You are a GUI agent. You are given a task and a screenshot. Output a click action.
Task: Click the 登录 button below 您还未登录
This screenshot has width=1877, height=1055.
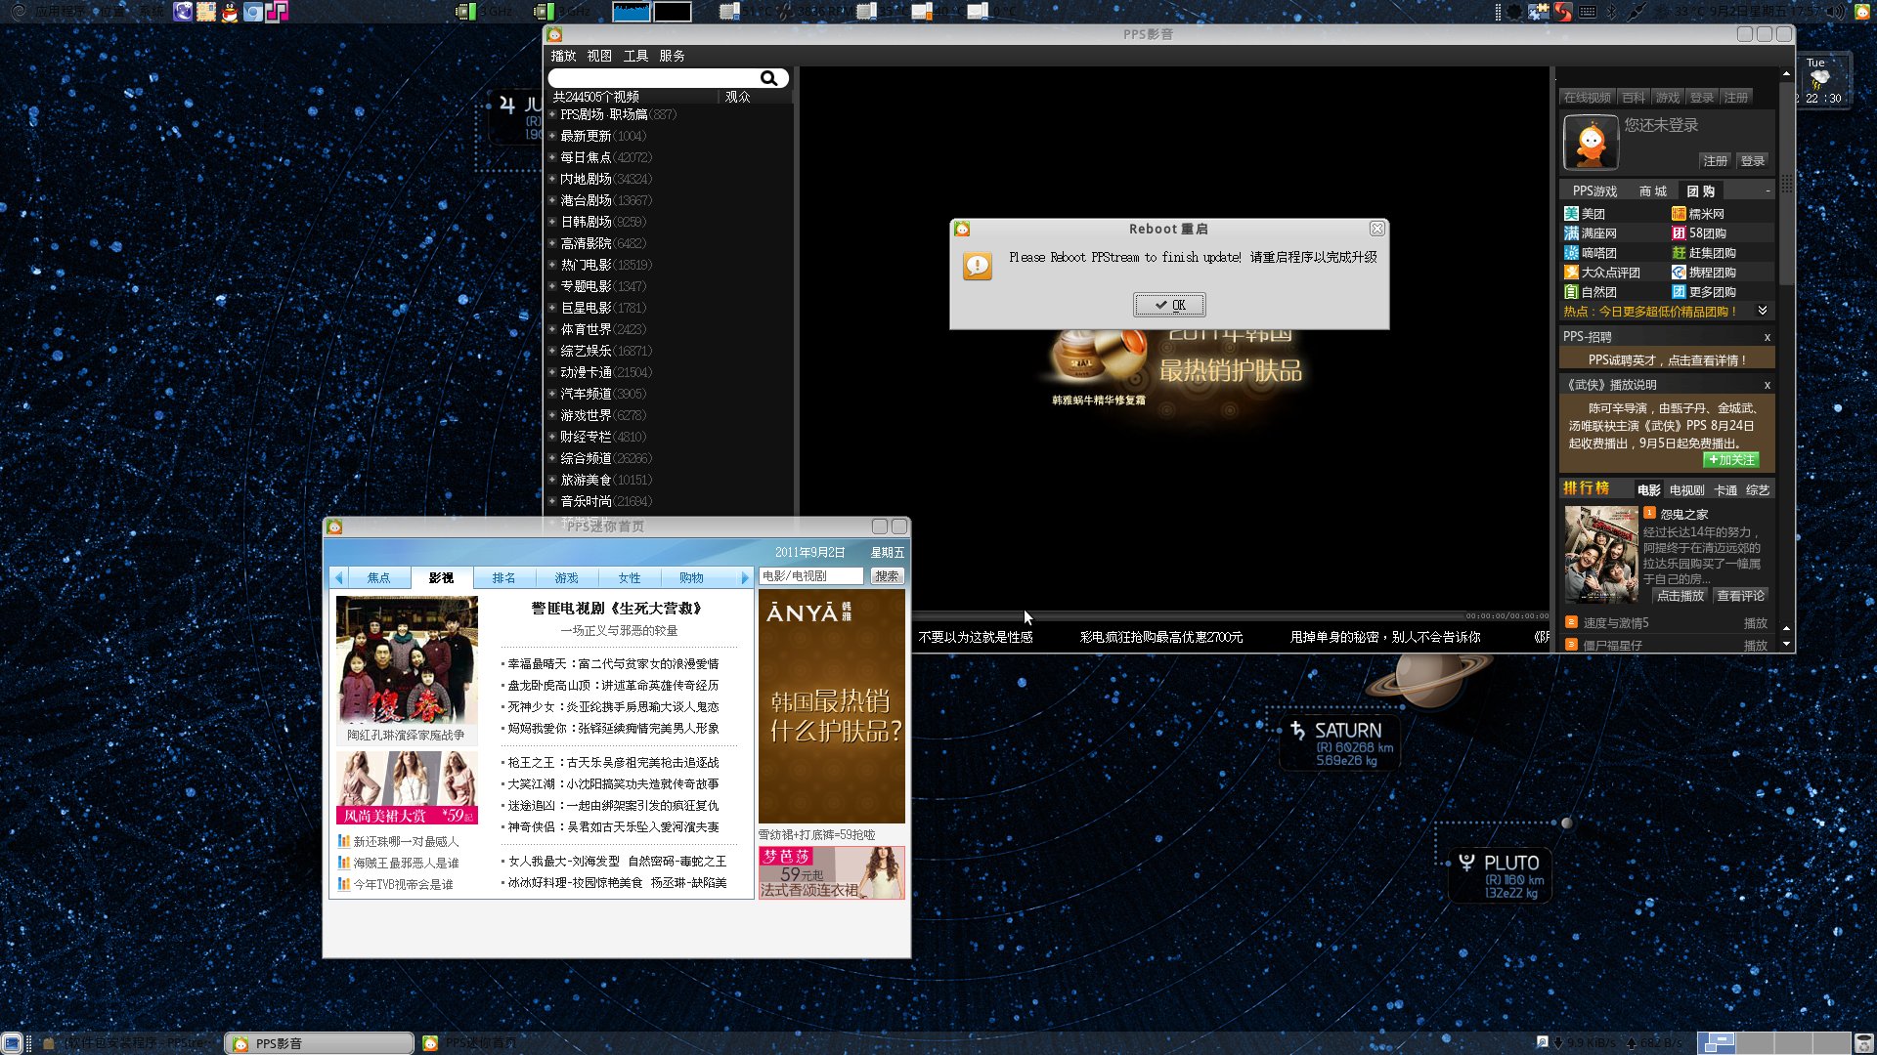coord(1752,161)
